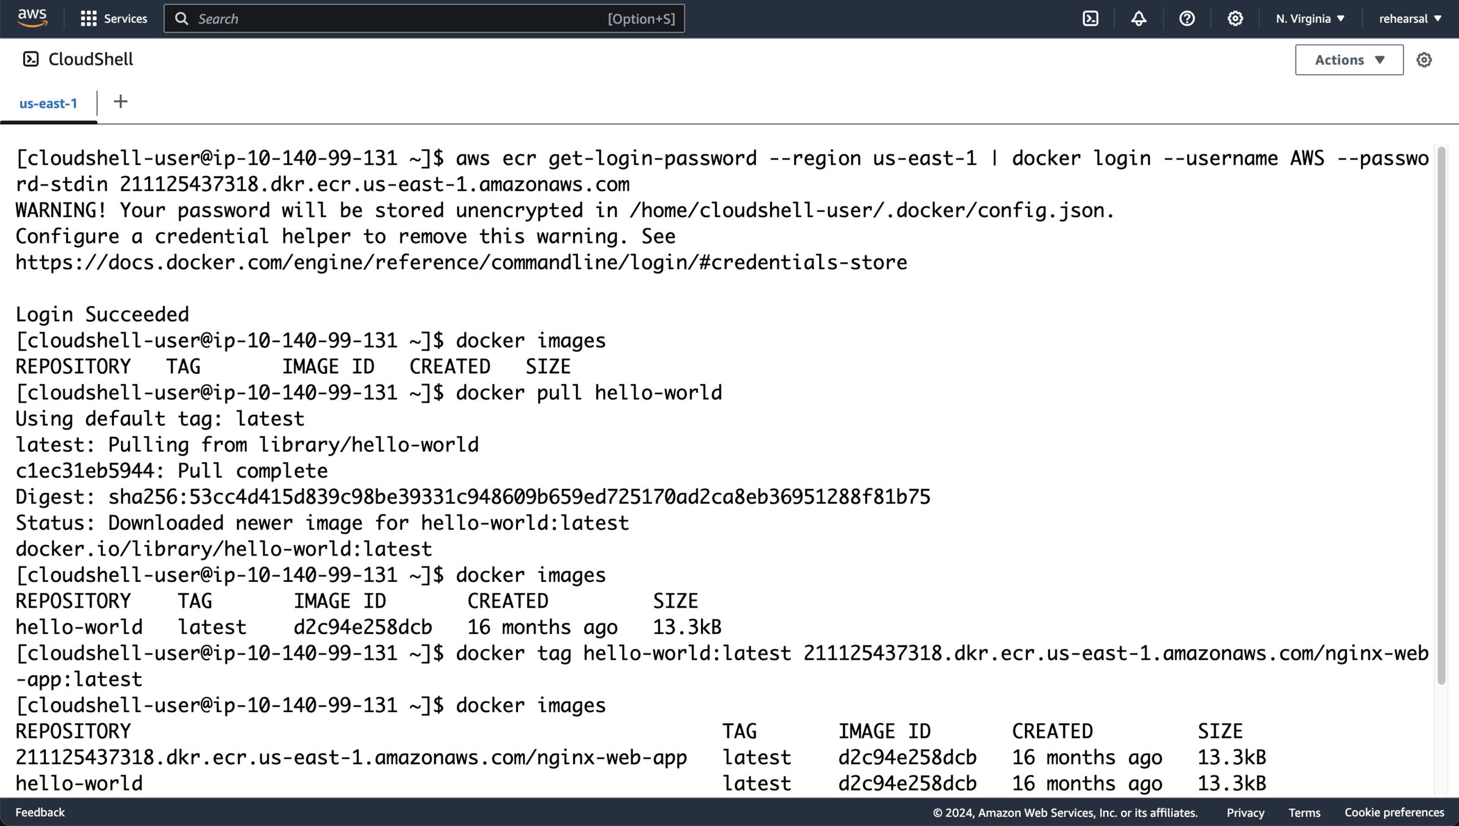Image resolution: width=1459 pixels, height=826 pixels.
Task: Click the CloudShell terminal icon beside the title
Action: (31, 59)
